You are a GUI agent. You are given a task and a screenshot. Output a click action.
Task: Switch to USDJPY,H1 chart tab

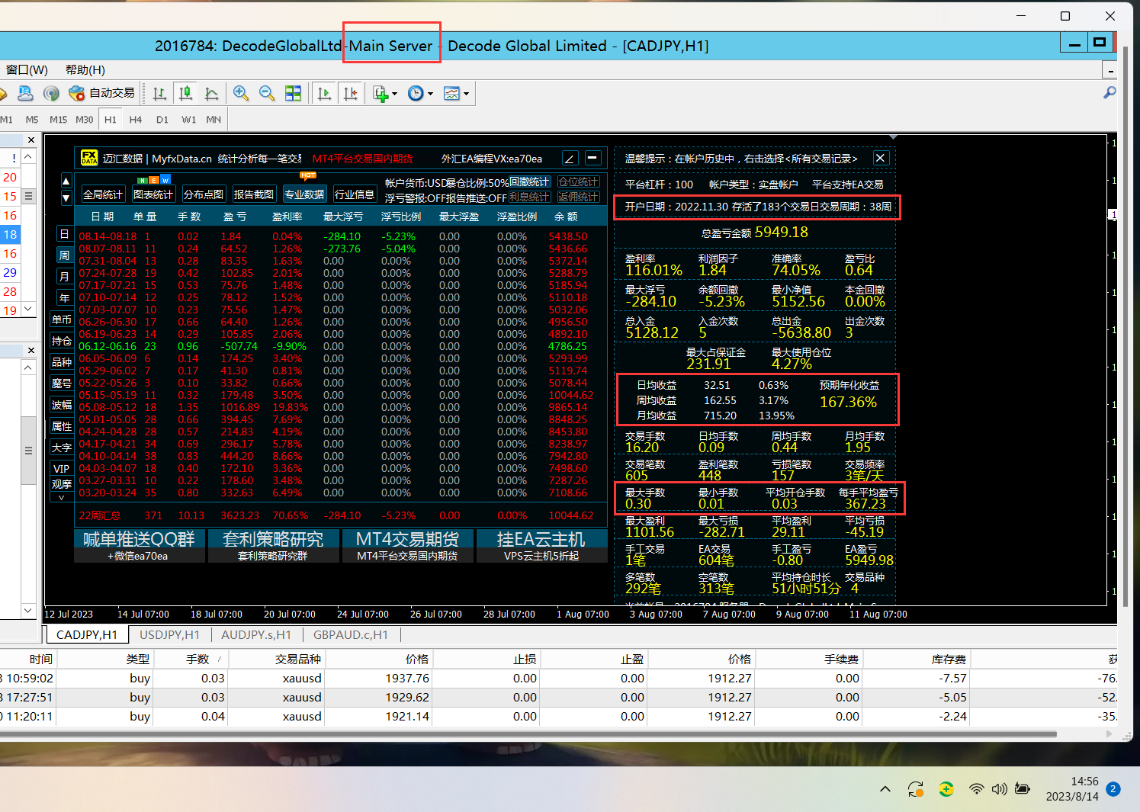[169, 634]
